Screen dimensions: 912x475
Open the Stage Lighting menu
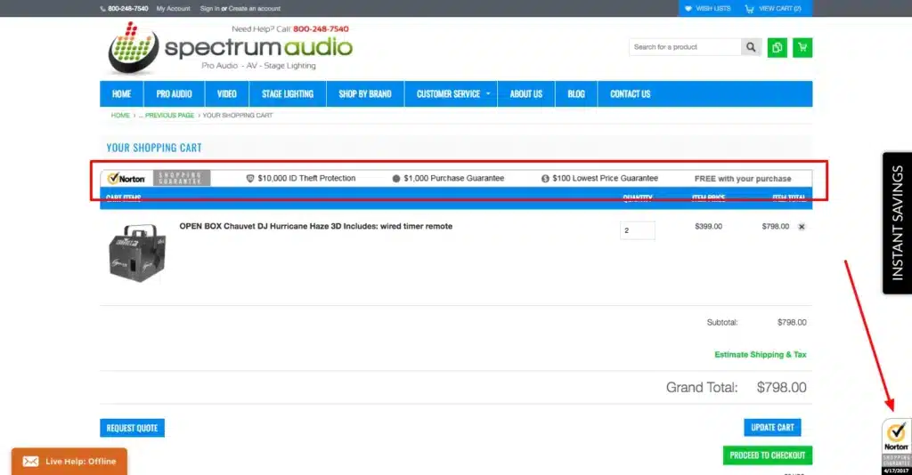[288, 94]
